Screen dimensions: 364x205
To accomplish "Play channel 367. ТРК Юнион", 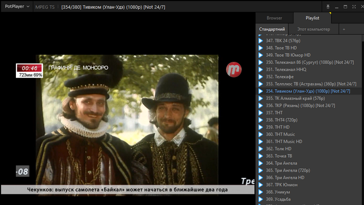I will pyautogui.click(x=309, y=185).
